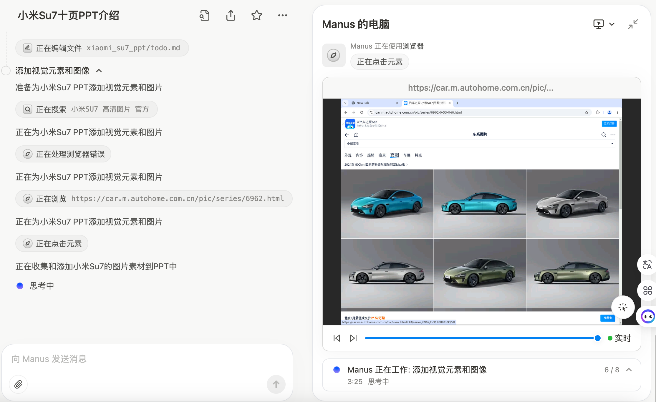Expand the 6 / 8 task progress chevron
This screenshot has width=656, height=402.
click(x=629, y=370)
